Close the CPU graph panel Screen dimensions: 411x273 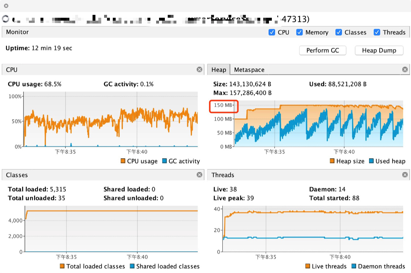(x=200, y=70)
